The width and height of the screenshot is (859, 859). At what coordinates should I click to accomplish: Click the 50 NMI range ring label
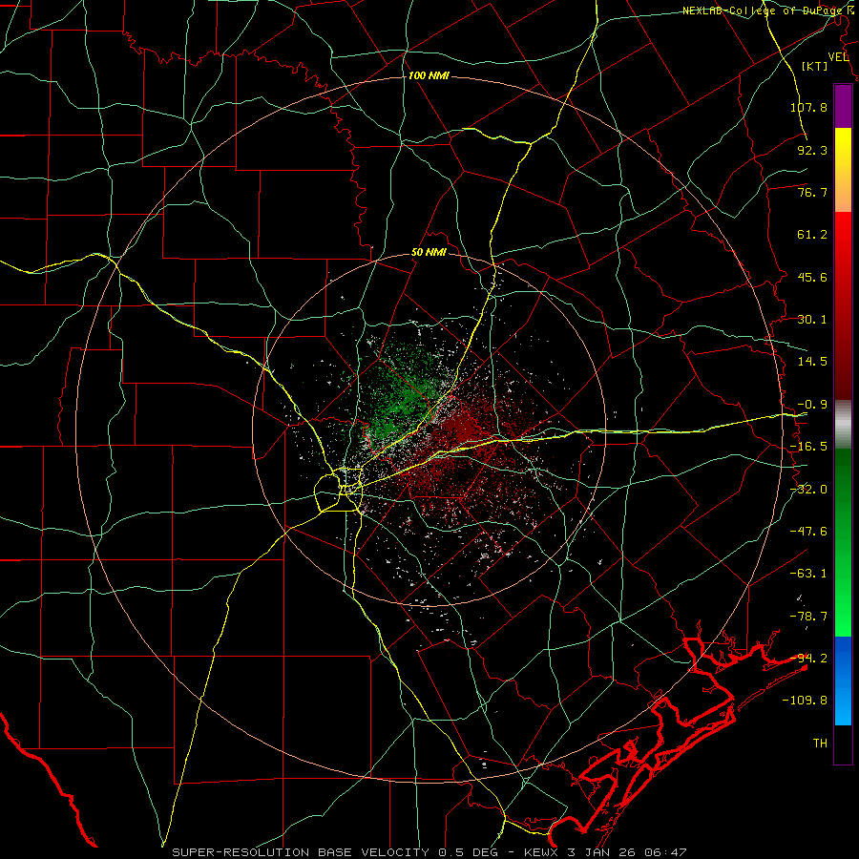coord(429,253)
